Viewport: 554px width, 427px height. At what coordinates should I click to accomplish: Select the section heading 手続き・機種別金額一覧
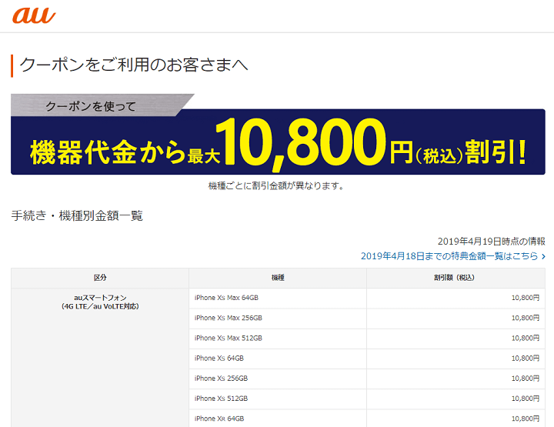pyautogui.click(x=77, y=215)
